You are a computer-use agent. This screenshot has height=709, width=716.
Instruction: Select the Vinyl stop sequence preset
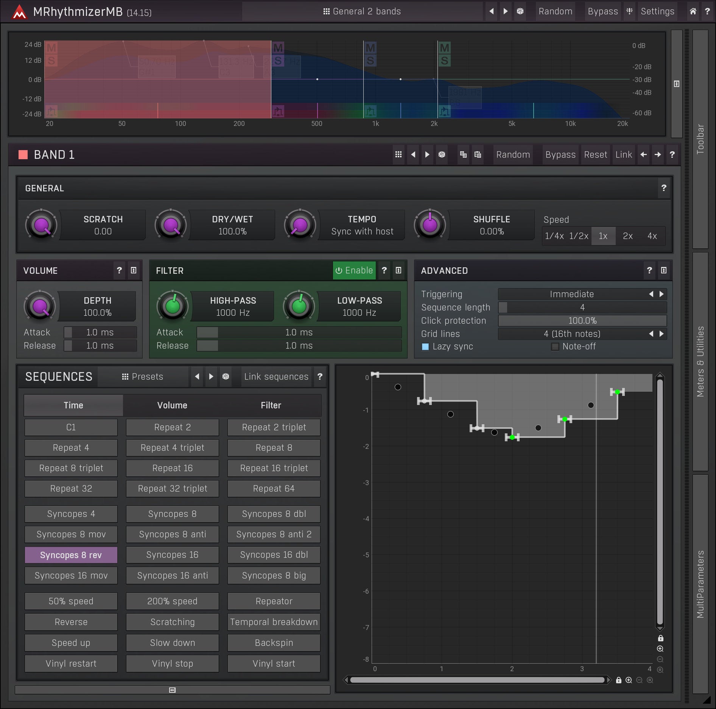point(172,664)
